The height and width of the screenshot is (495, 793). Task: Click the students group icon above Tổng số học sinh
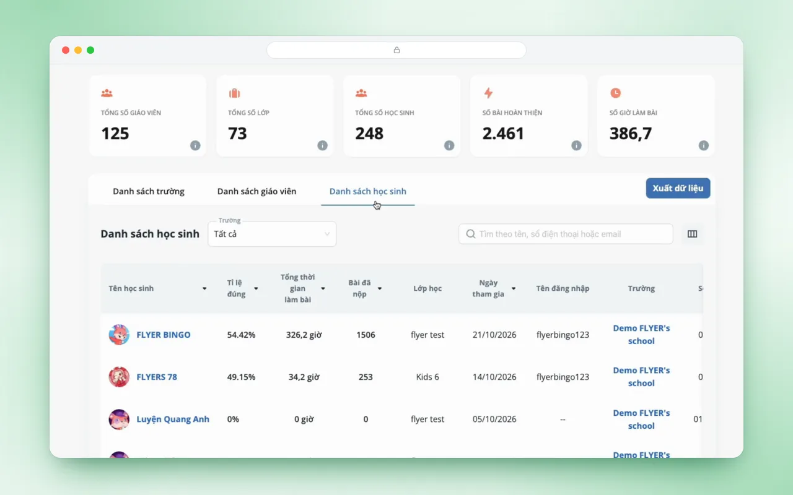click(361, 93)
